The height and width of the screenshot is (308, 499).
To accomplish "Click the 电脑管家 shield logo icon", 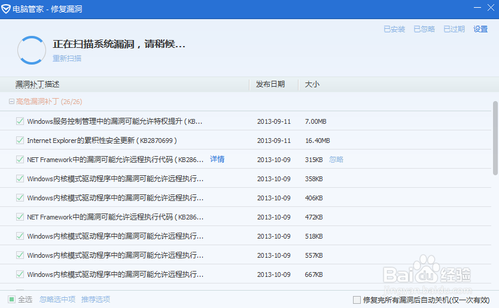I will pos(6,9).
